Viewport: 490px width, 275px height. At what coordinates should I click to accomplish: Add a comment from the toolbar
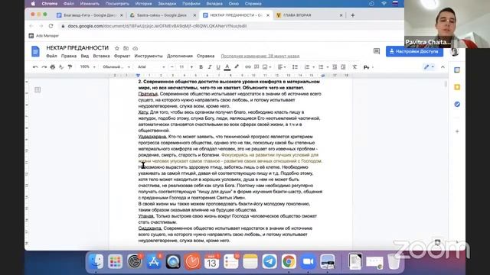[256, 67]
